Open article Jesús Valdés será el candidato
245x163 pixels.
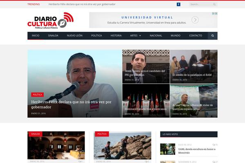[145, 73]
